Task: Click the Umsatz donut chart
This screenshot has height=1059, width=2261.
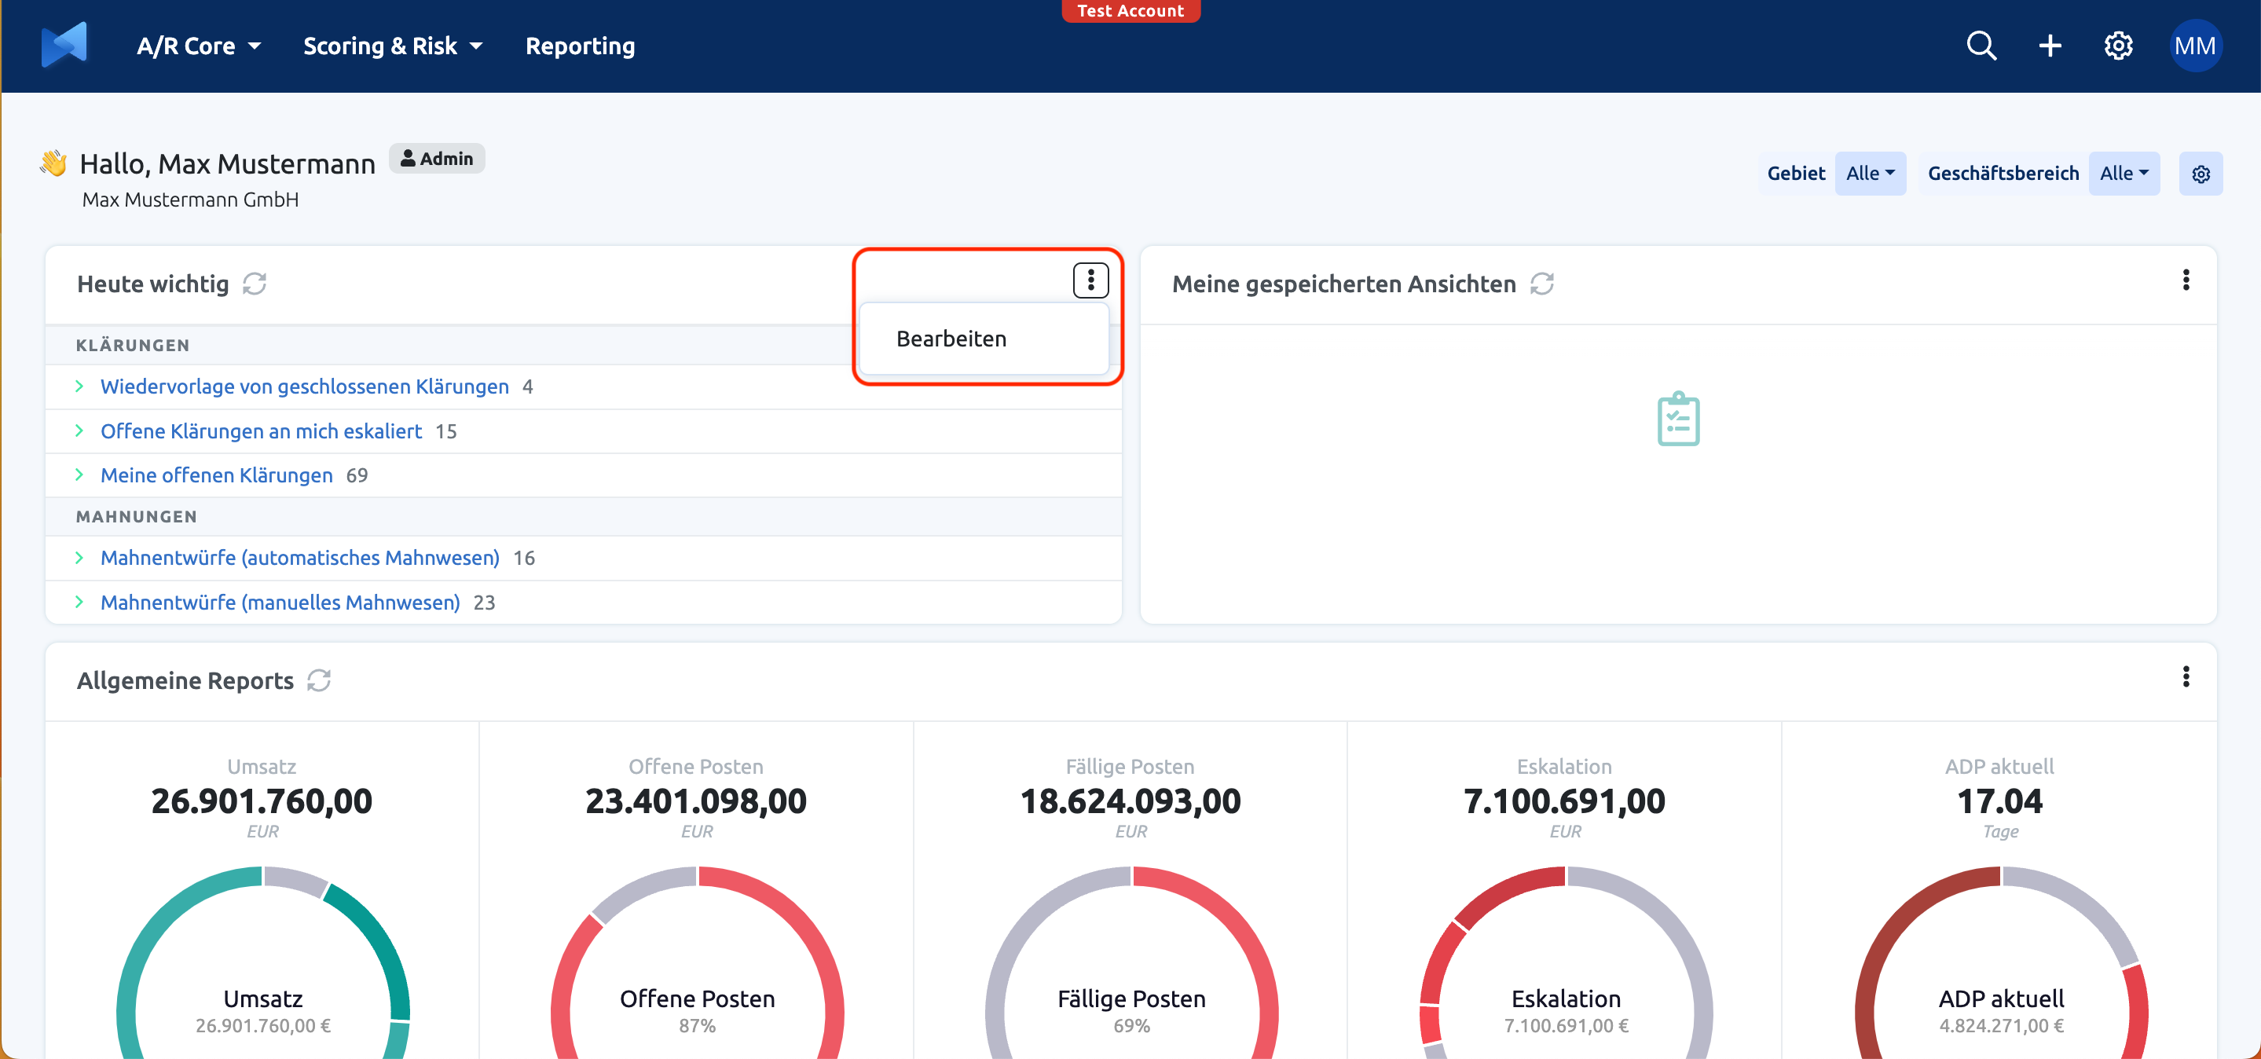Action: tap(262, 962)
